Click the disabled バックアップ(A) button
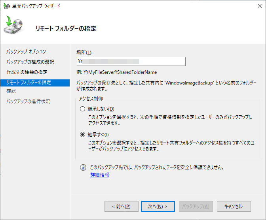The height and width of the screenshot is (220, 266). (x=196, y=206)
